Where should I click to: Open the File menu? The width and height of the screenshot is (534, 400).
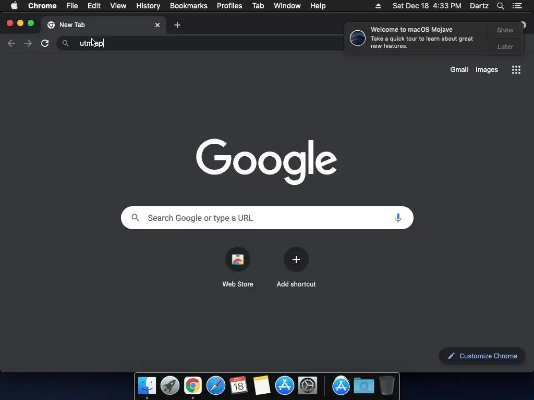[x=72, y=6]
